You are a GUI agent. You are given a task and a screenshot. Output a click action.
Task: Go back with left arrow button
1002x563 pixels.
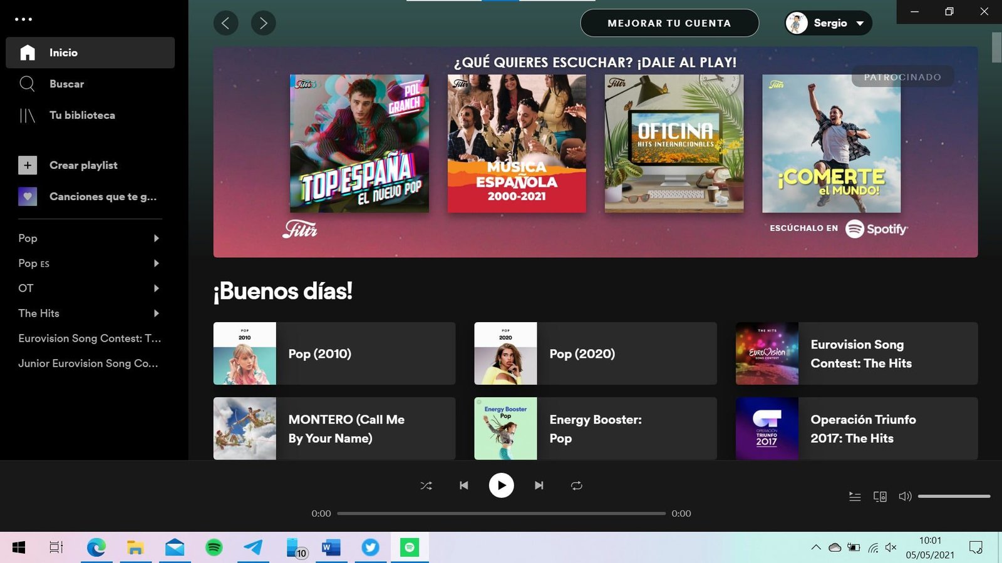(225, 23)
